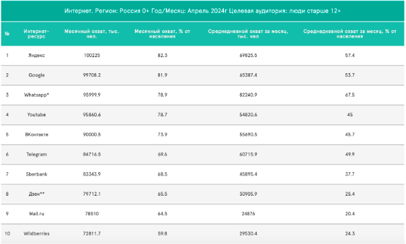406x244 pixels.
Task: Select Яндекс monthly reach value 100225
Action: click(x=92, y=55)
